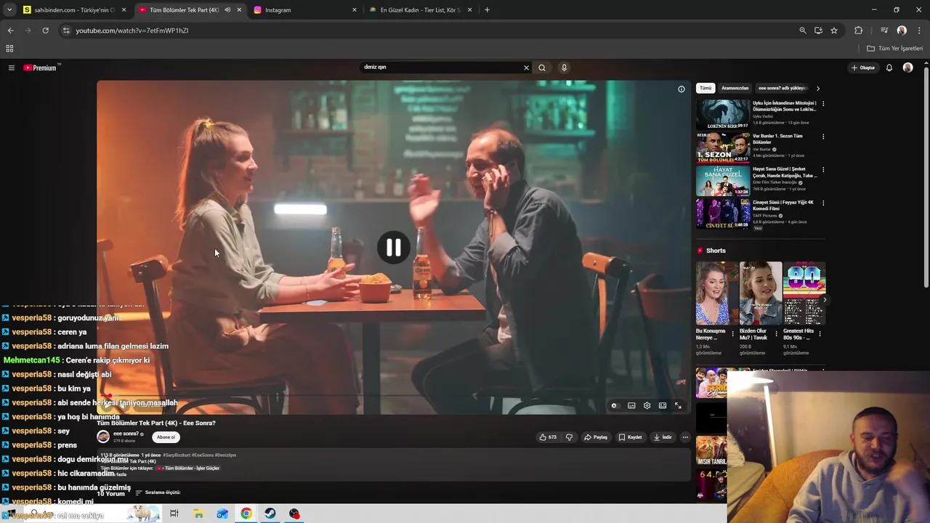The image size is (930, 523).
Task: Open a new browser tab
Action: click(x=487, y=10)
